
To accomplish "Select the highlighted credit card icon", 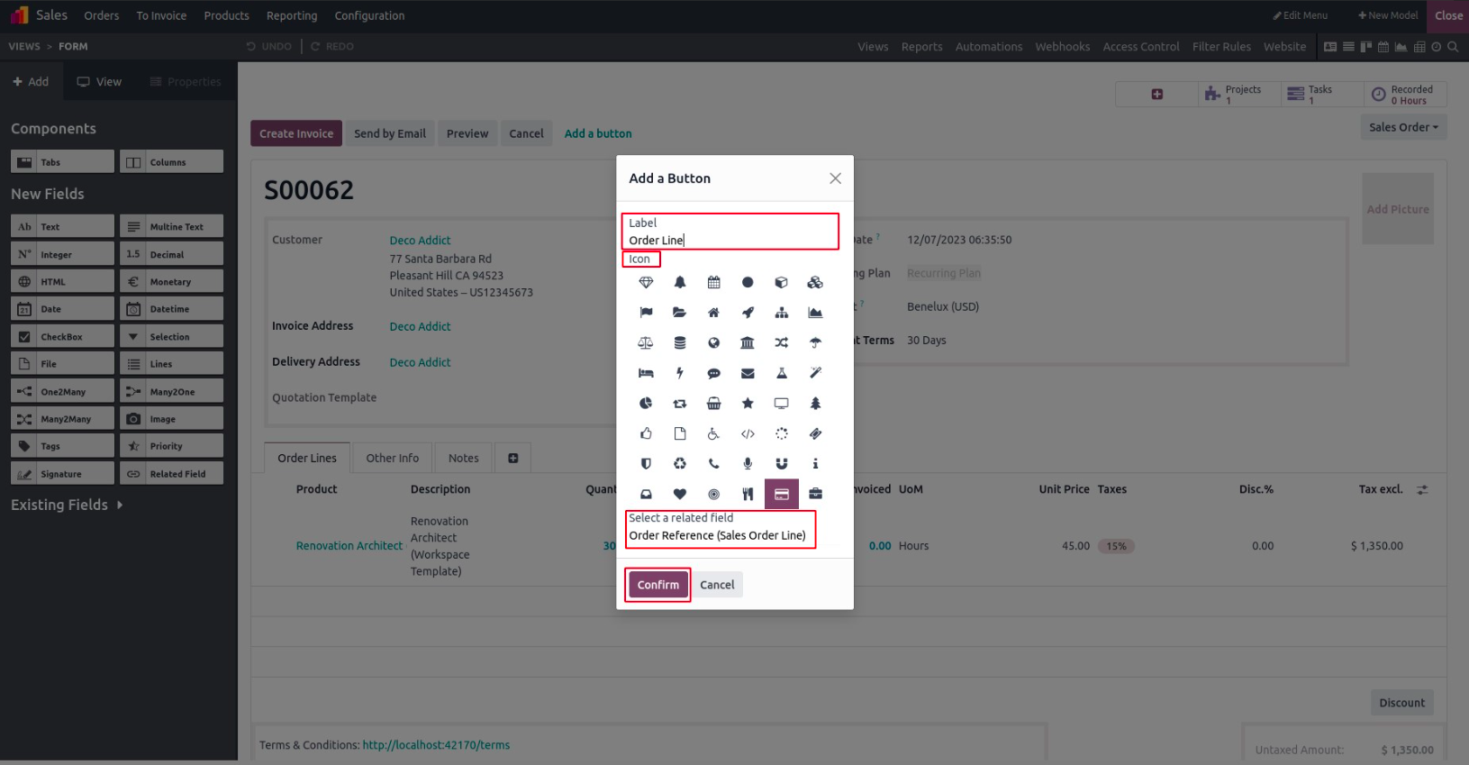I will pos(781,494).
